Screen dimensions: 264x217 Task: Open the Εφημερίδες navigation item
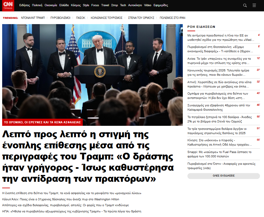[x=161, y=5]
